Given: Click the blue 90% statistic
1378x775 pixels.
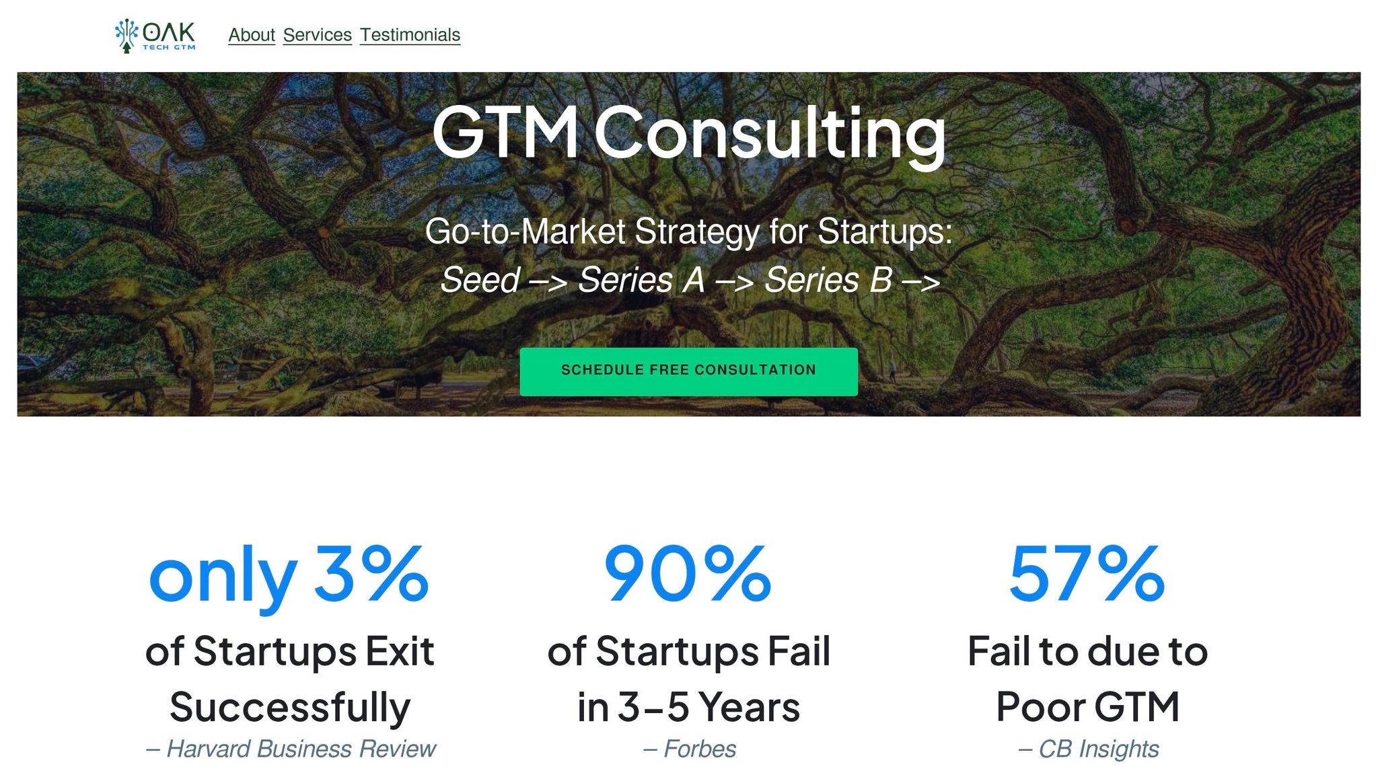Looking at the screenshot, I should point(688,574).
